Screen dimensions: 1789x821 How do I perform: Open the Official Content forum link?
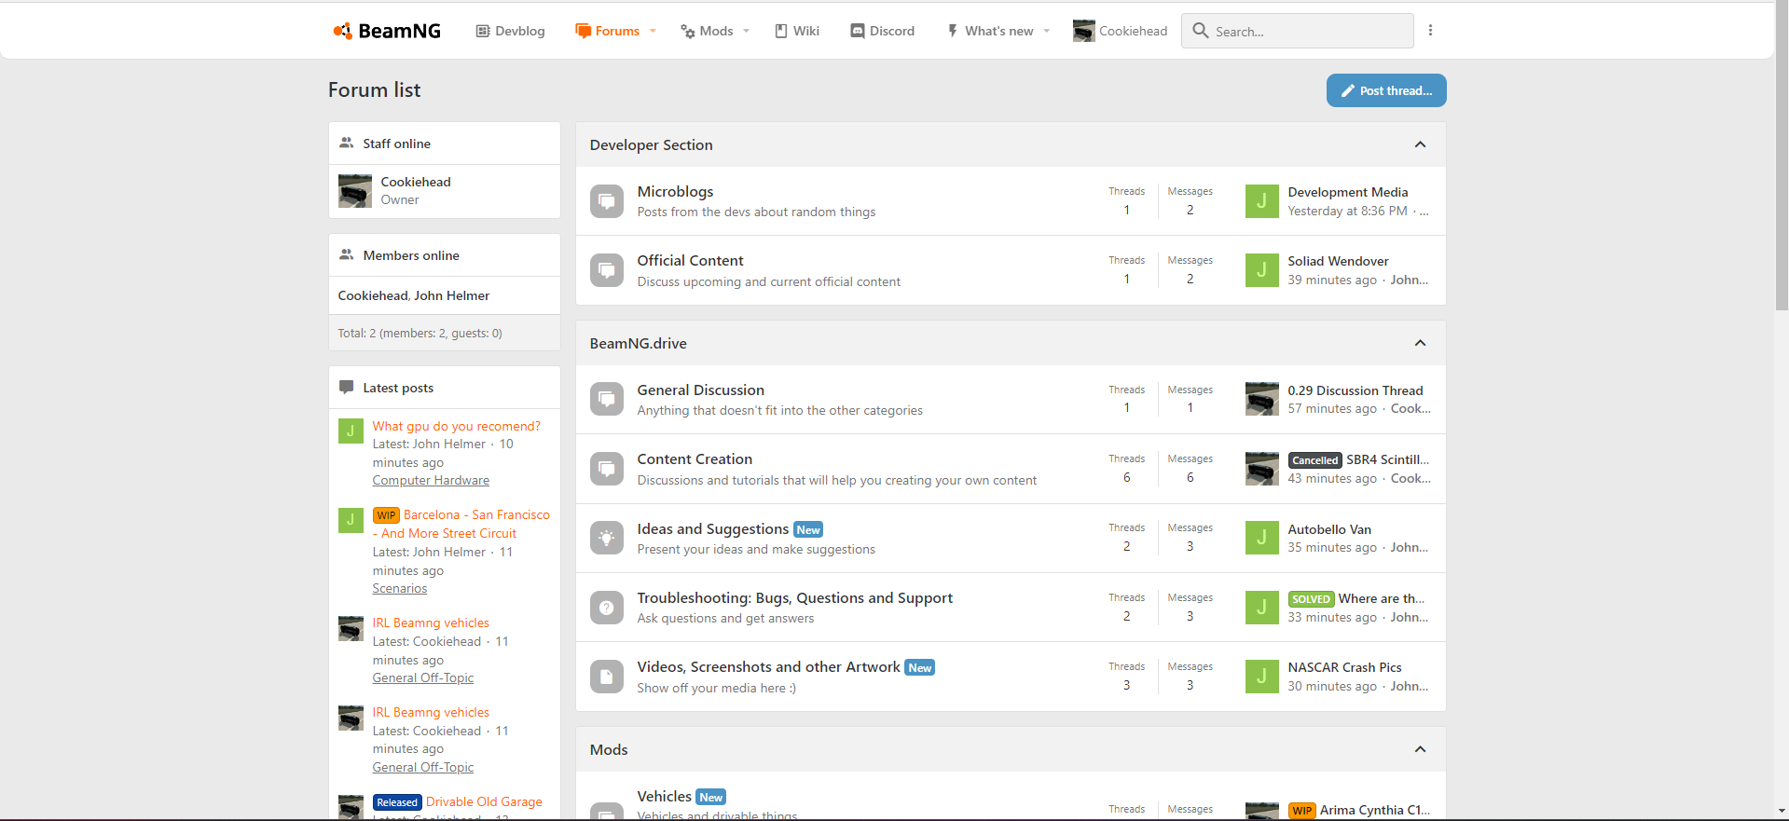coord(690,260)
